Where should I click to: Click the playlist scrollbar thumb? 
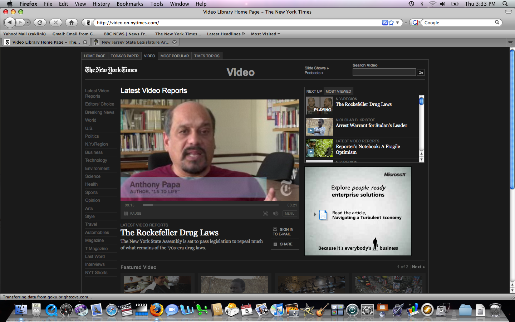[421, 101]
